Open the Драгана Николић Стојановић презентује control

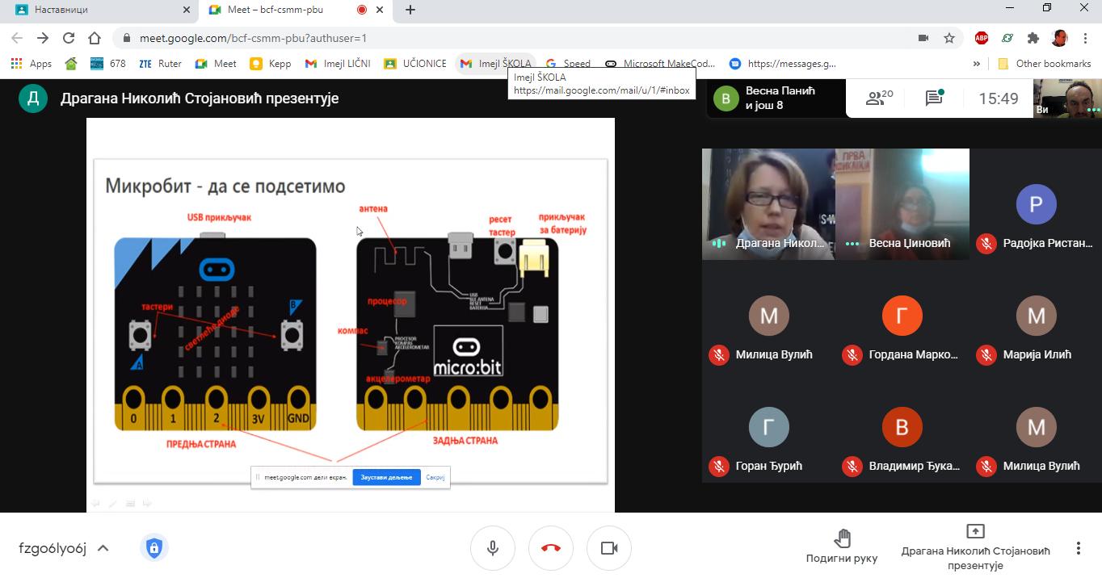coord(975,547)
